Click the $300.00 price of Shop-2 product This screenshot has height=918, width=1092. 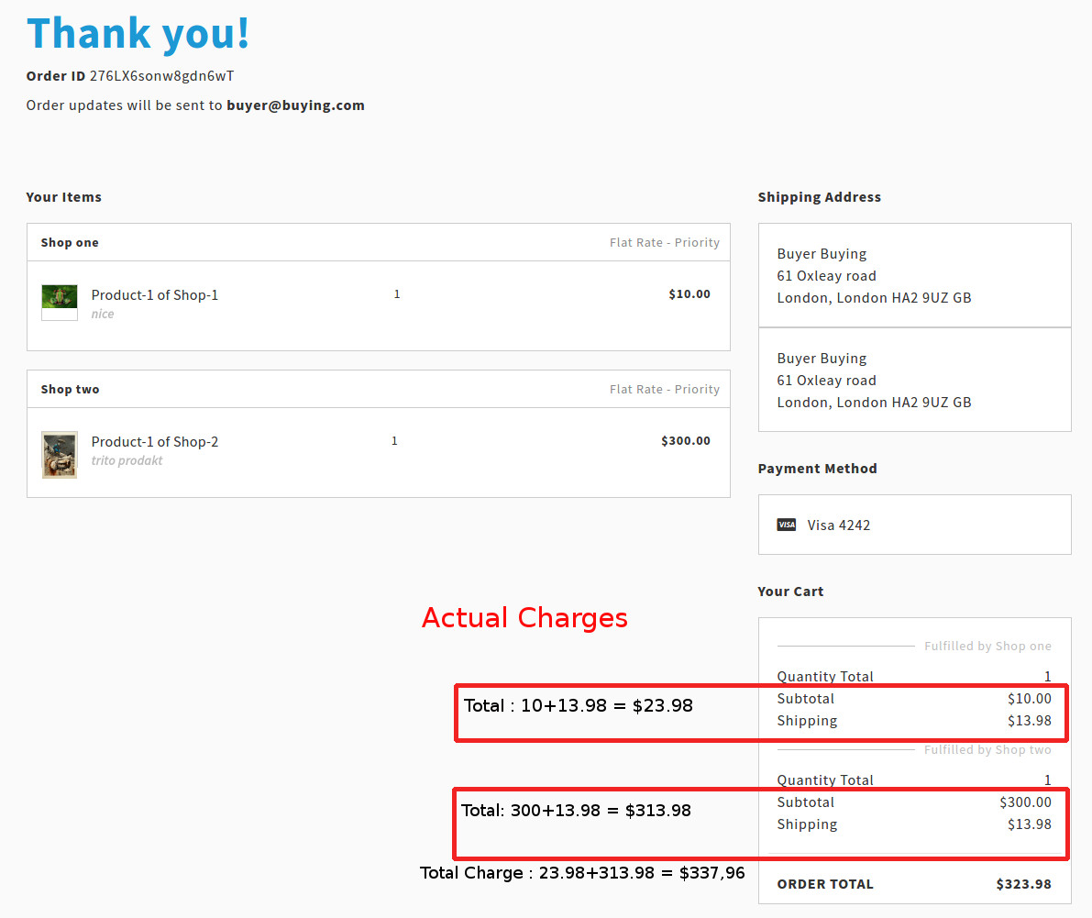click(686, 441)
